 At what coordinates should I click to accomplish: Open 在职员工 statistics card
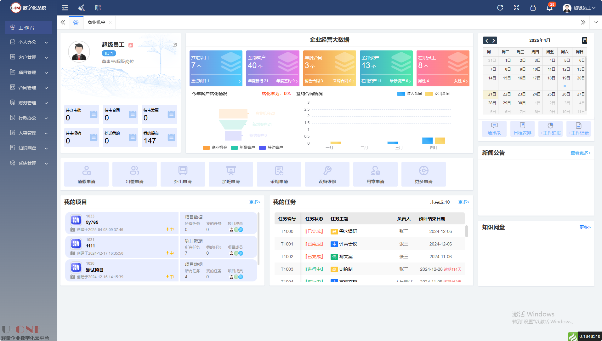(x=443, y=68)
